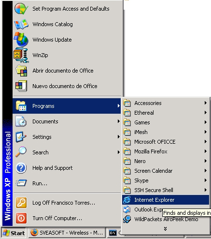Image resolution: width=211 pixels, height=239 pixels.
Task: Expand the Mozilla Firefox folder arrow
Action: (206, 151)
